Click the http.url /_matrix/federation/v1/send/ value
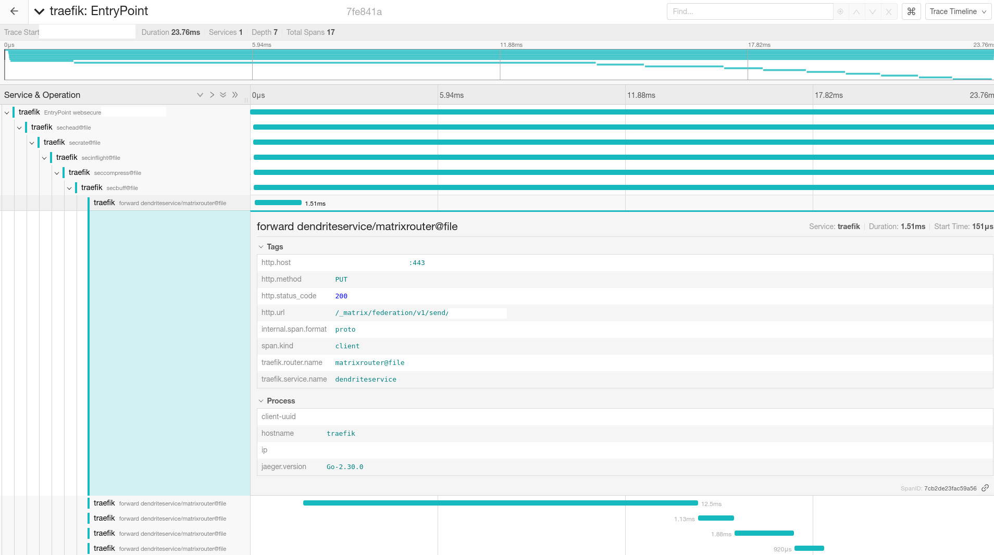Screen dimensions: 994x555 (x=392, y=313)
